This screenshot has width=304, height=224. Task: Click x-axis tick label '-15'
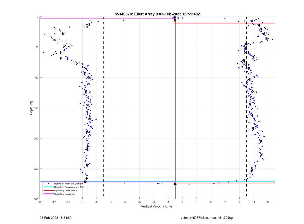click(x=68, y=202)
